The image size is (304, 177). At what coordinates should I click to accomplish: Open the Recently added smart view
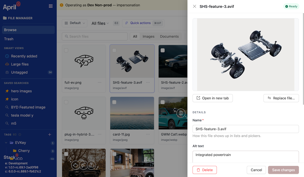[24, 56]
